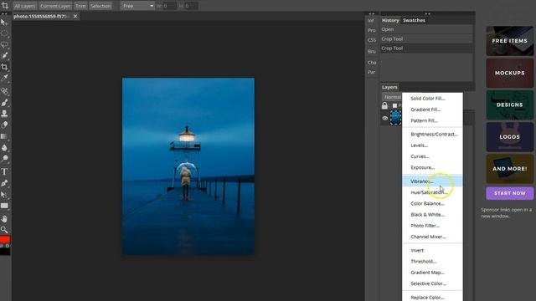Select the Quick Selection tool
The width and height of the screenshot is (536, 301).
coord(4,56)
